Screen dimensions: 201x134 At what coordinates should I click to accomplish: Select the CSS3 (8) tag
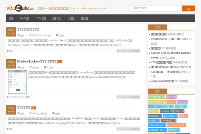pyautogui.click(x=182, y=102)
